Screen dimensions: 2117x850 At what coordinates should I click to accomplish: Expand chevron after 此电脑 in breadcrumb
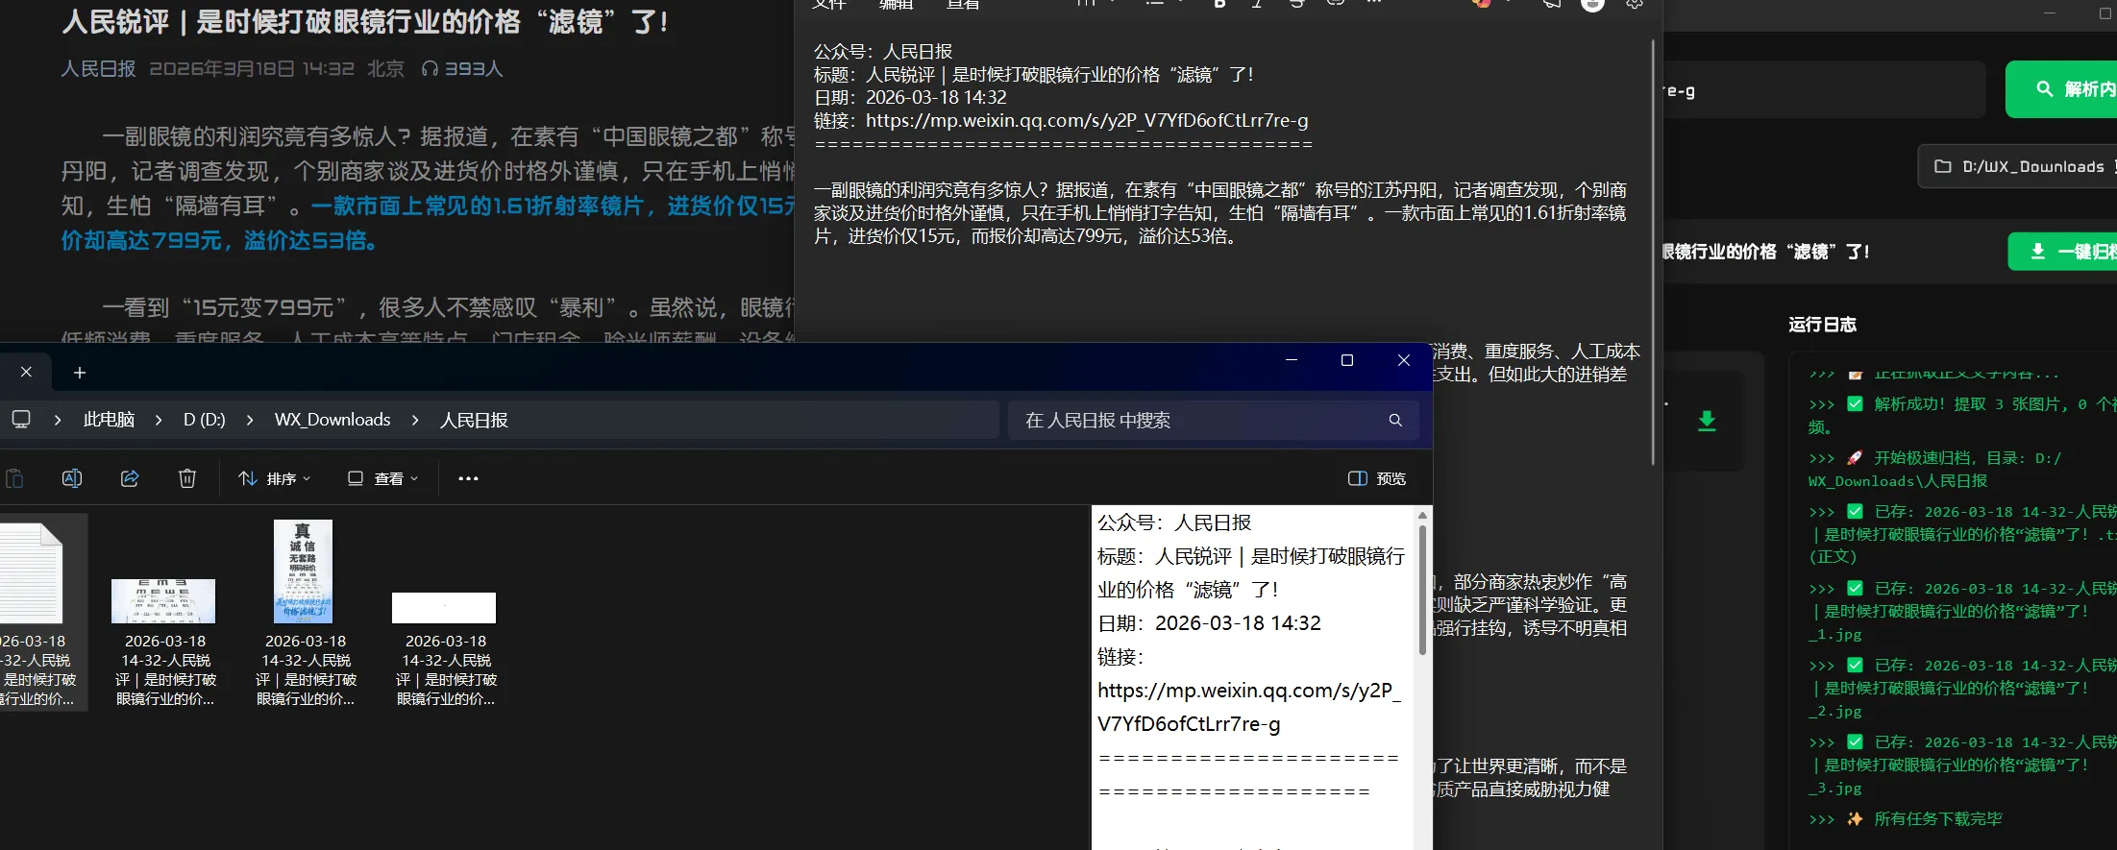click(159, 421)
